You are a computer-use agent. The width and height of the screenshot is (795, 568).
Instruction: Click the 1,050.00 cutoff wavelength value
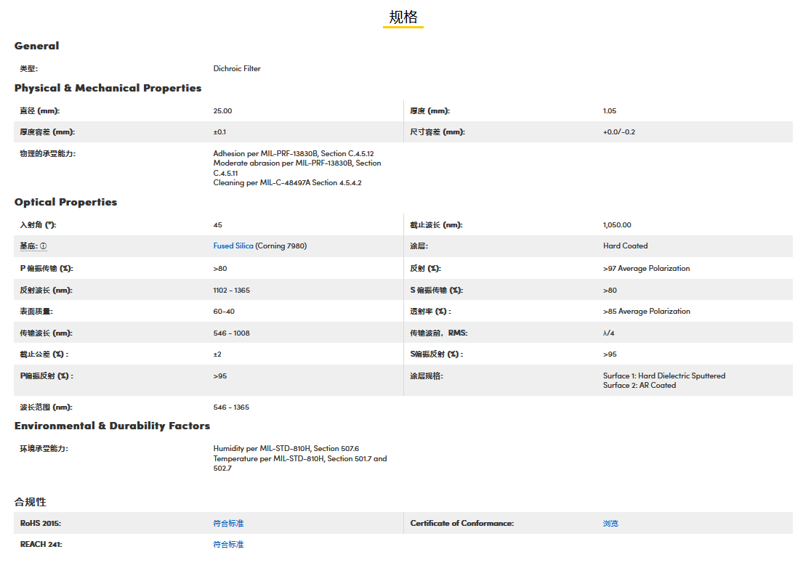point(617,225)
